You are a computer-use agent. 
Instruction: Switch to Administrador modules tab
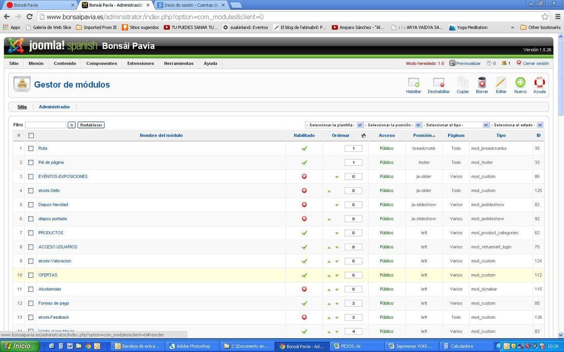tap(54, 106)
